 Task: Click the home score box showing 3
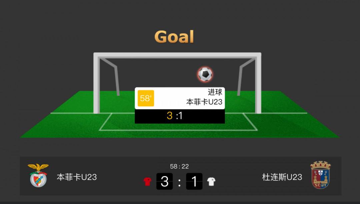pos(164,181)
